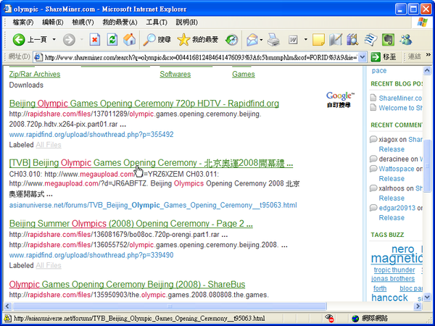Click the edgar20913 commenter link
435x326 pixels.
coord(397,208)
